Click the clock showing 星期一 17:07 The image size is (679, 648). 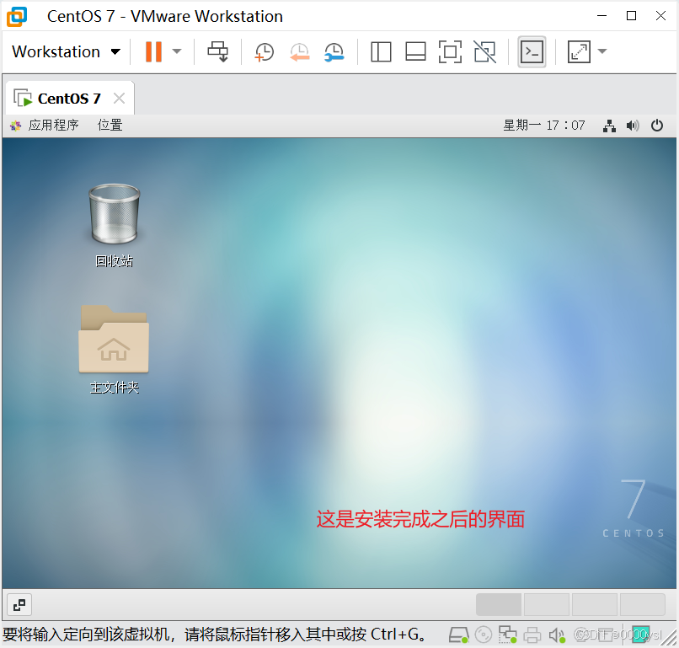tap(544, 126)
